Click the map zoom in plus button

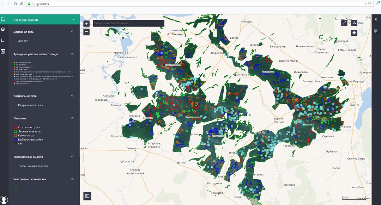[87, 24]
